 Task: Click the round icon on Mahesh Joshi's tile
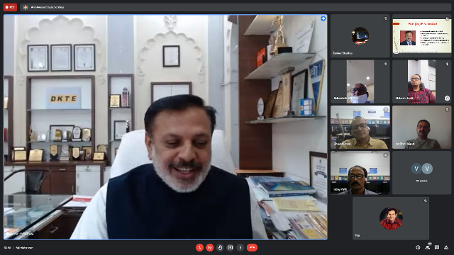447,98
